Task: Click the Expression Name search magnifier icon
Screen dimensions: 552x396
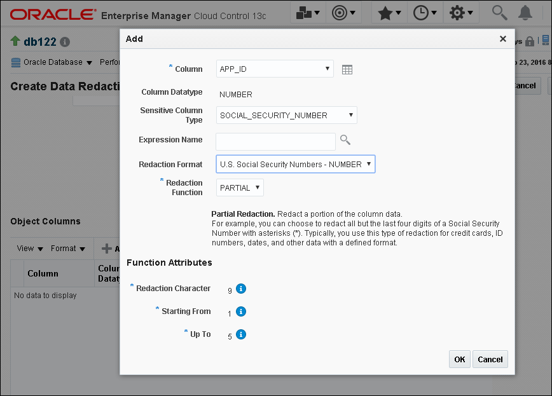Action: coord(345,140)
